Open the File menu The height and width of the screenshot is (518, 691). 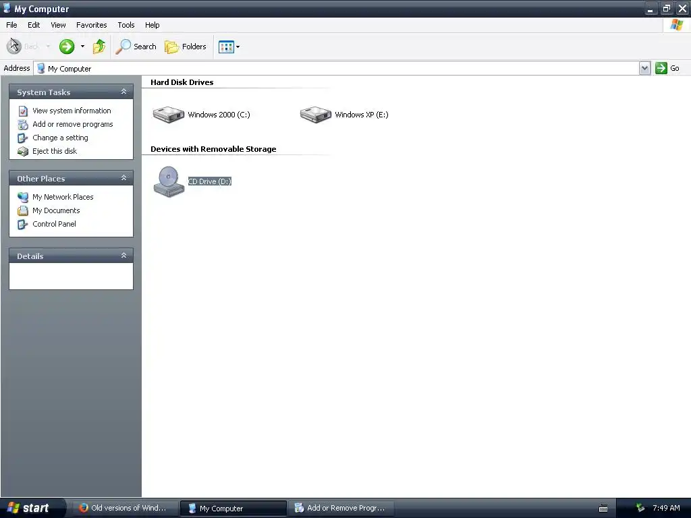tap(11, 25)
